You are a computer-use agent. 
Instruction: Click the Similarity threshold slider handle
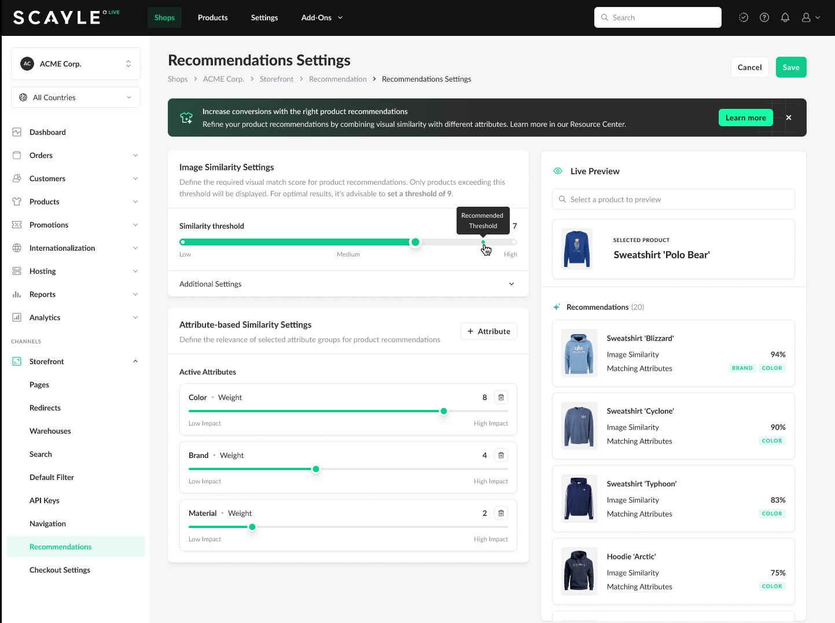click(415, 242)
